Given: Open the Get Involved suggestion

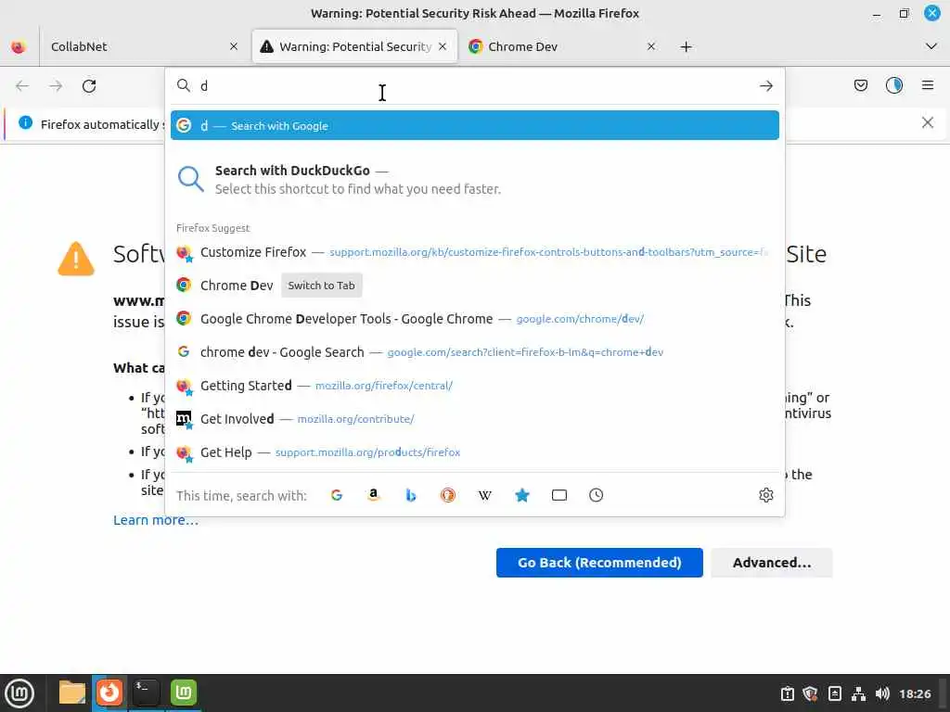Looking at the screenshot, I should click(x=474, y=418).
